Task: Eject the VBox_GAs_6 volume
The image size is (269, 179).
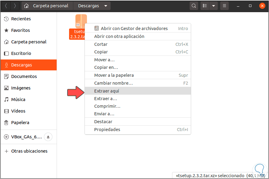Action: pyautogui.click(x=48, y=137)
